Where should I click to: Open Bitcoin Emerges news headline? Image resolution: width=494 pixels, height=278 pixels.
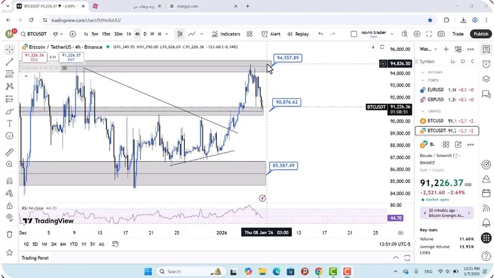coord(447,213)
